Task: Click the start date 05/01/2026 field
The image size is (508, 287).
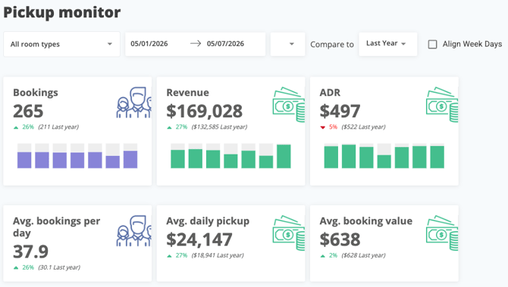Action: tap(149, 44)
